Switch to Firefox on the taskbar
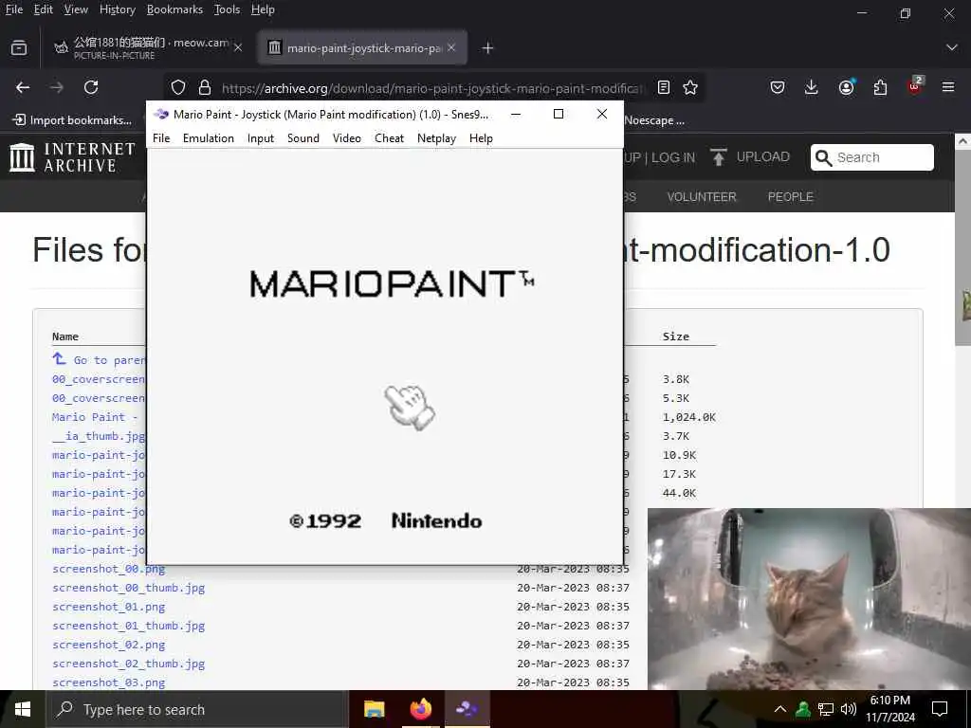 [420, 709]
